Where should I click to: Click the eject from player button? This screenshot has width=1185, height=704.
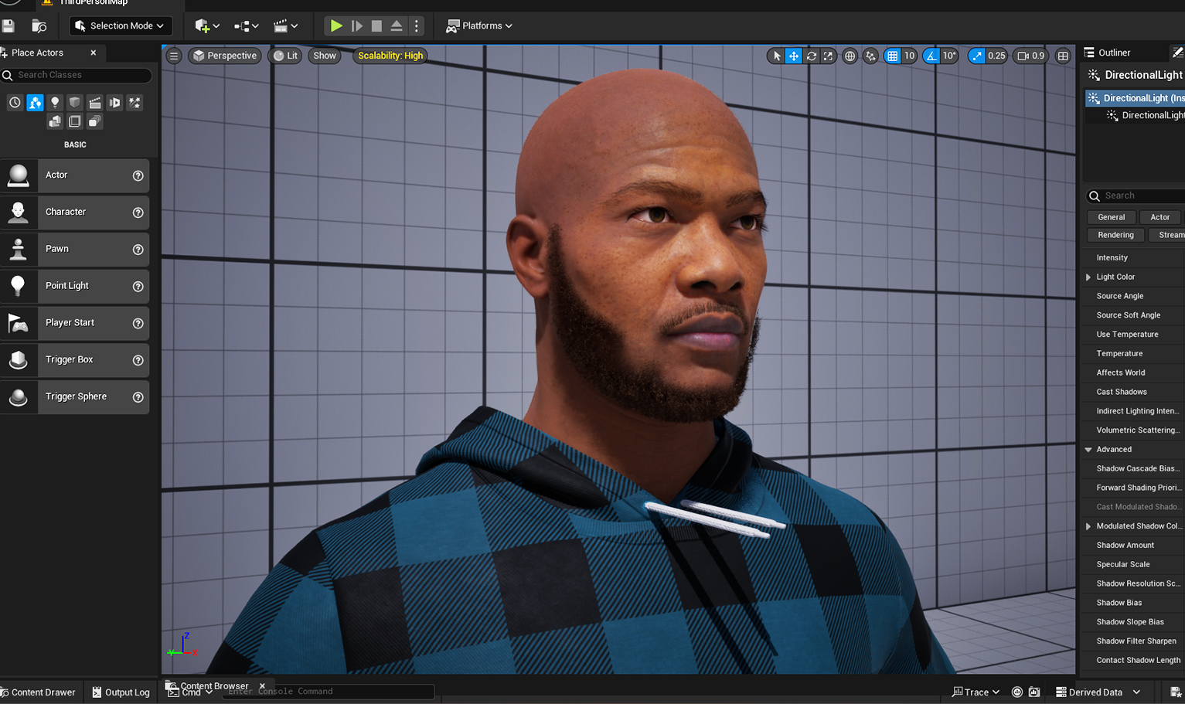tap(397, 26)
